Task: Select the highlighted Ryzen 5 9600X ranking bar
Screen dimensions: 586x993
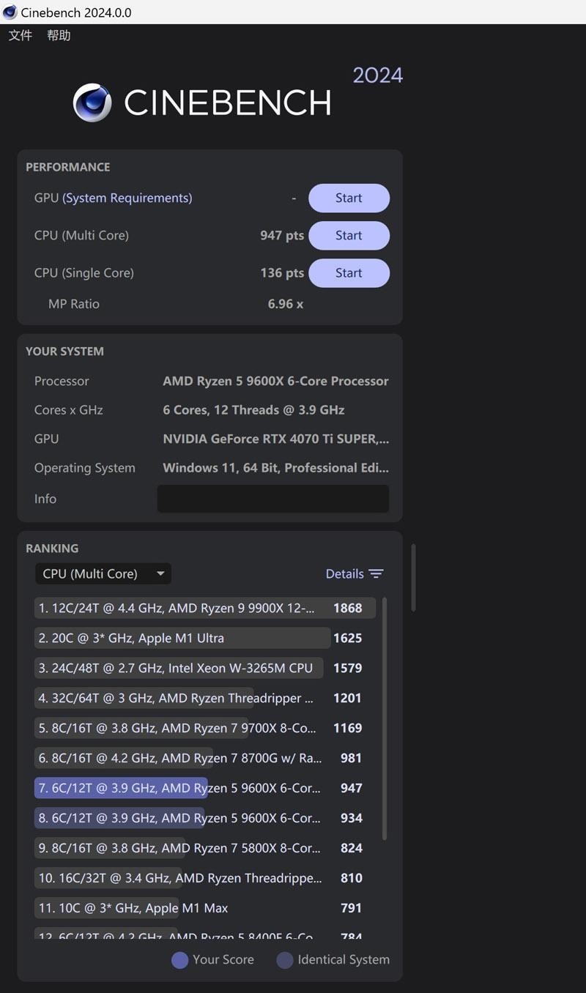Action: [x=179, y=788]
